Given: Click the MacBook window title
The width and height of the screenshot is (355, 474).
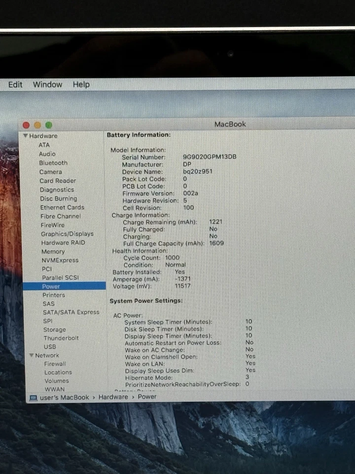Looking at the screenshot, I should 230,124.
